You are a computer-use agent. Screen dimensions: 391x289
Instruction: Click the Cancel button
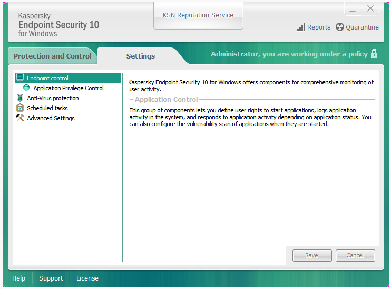(x=355, y=255)
